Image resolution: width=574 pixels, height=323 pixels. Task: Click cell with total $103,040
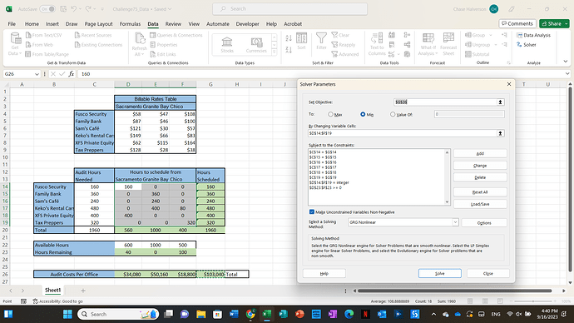point(210,274)
